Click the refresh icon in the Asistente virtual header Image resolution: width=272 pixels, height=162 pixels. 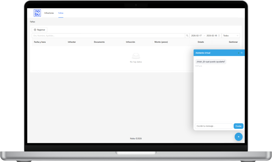point(242,53)
